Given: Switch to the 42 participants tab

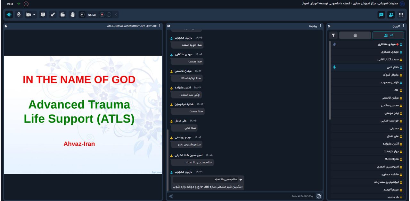Looking at the screenshot, I should click(388, 35).
